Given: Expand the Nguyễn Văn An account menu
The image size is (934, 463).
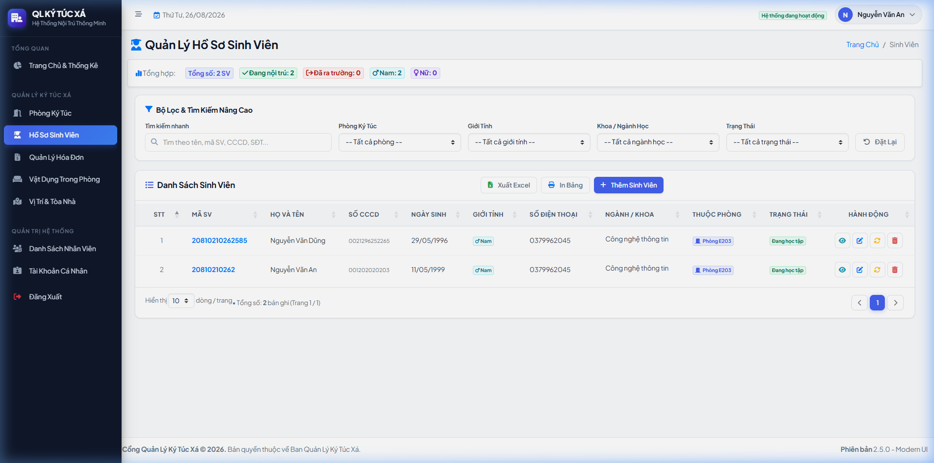Looking at the screenshot, I should tap(878, 15).
